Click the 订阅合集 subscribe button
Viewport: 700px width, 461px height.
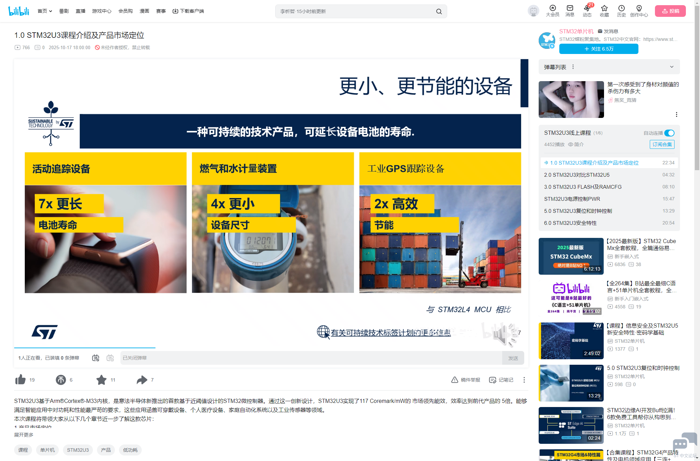(662, 144)
